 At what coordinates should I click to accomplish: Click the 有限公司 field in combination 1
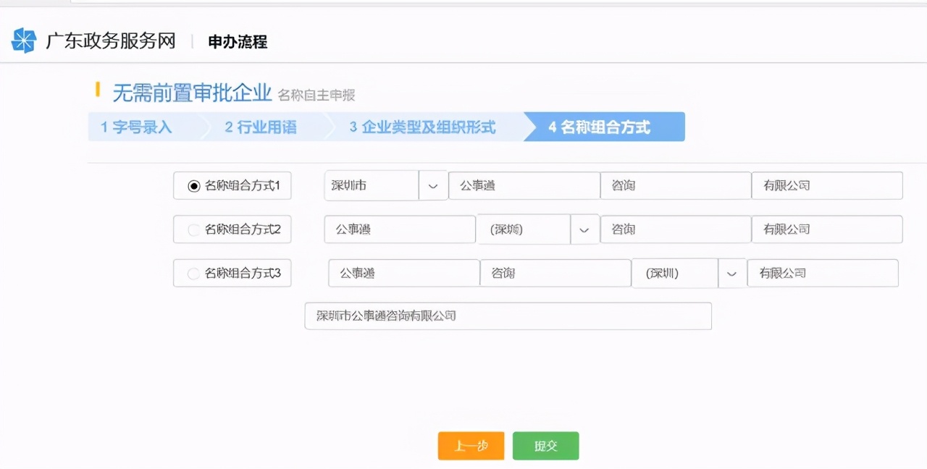[826, 186]
